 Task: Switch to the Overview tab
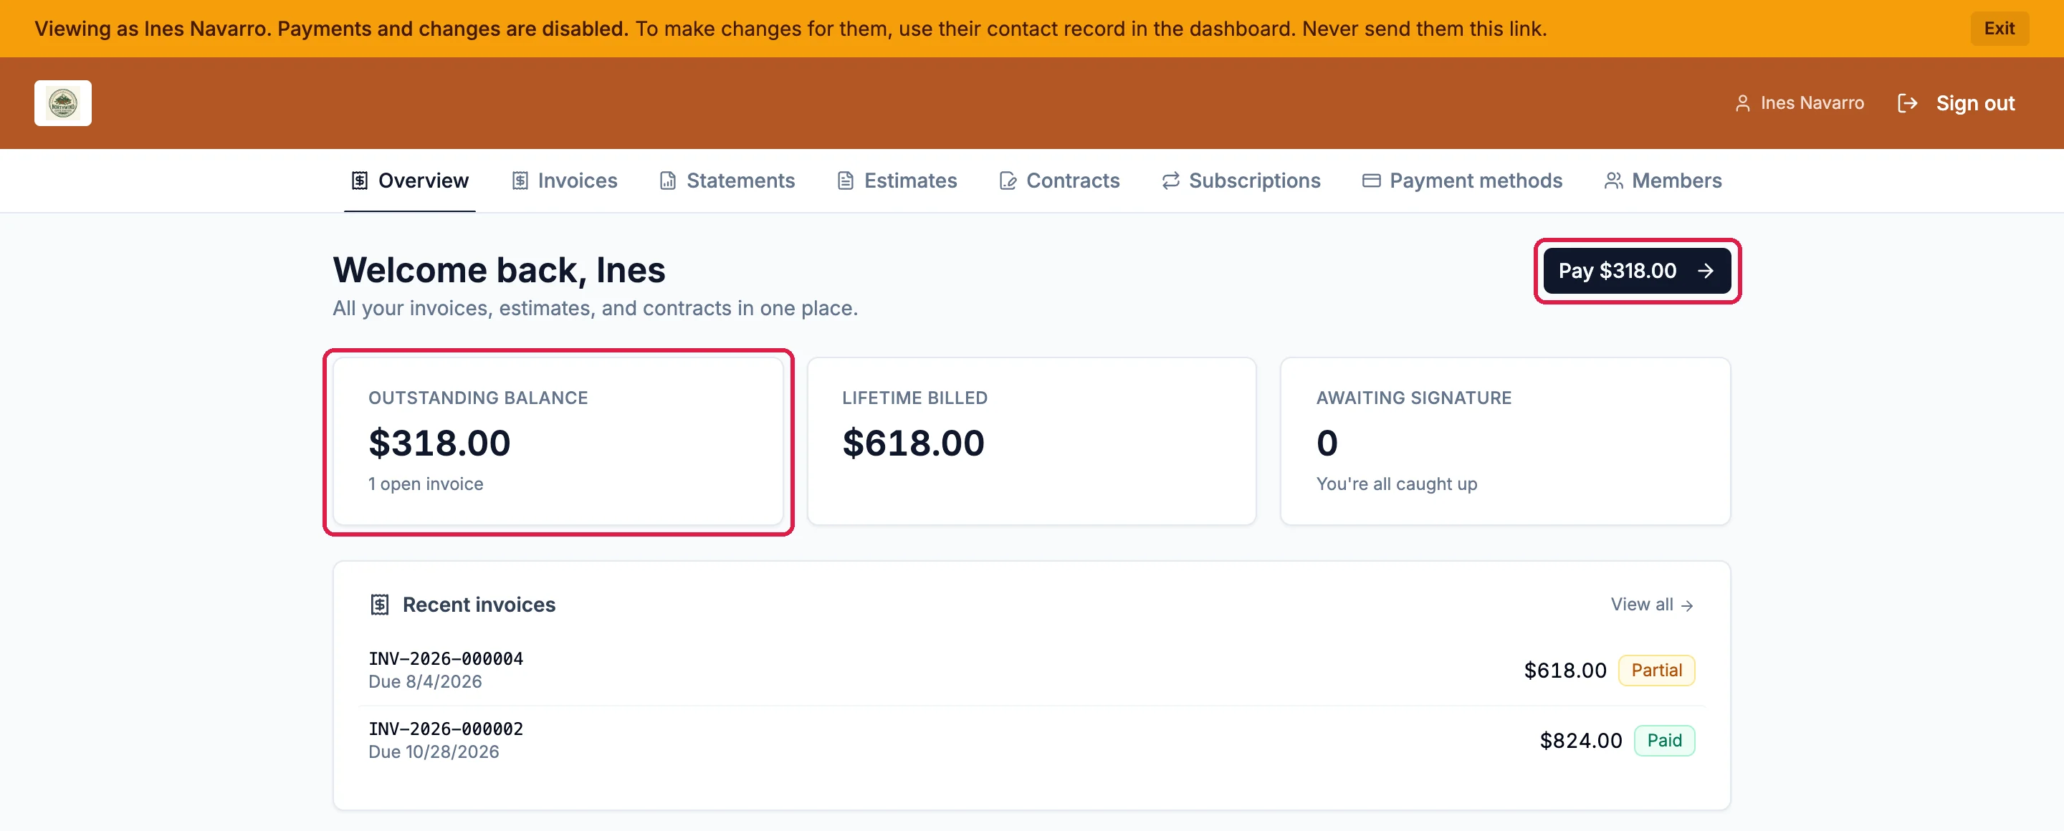click(409, 181)
